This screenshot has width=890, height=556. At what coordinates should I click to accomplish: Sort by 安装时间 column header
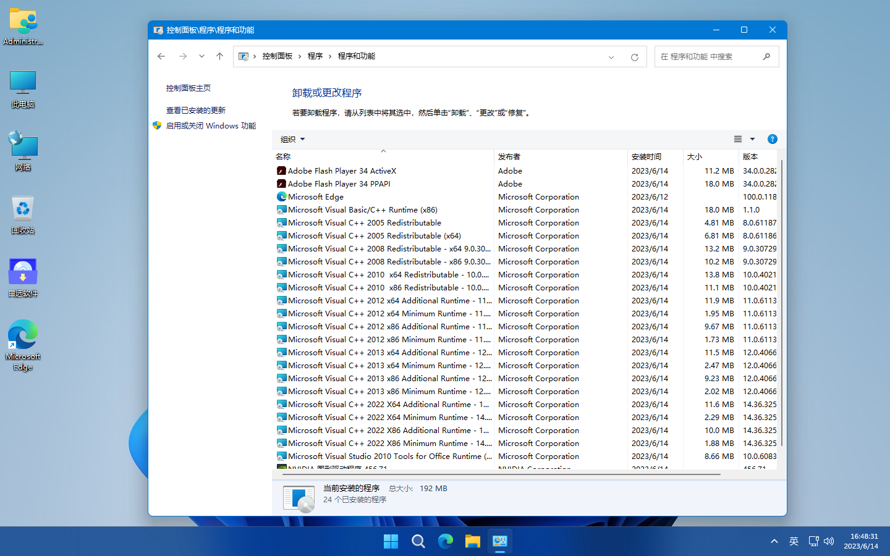pyautogui.click(x=655, y=157)
